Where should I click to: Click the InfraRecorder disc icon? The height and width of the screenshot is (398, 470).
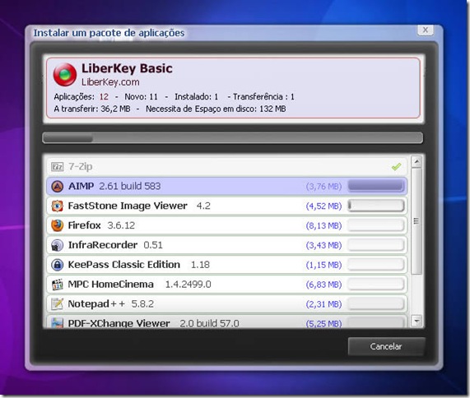[58, 245]
